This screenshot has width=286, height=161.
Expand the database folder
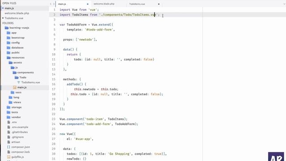(x=17, y=47)
